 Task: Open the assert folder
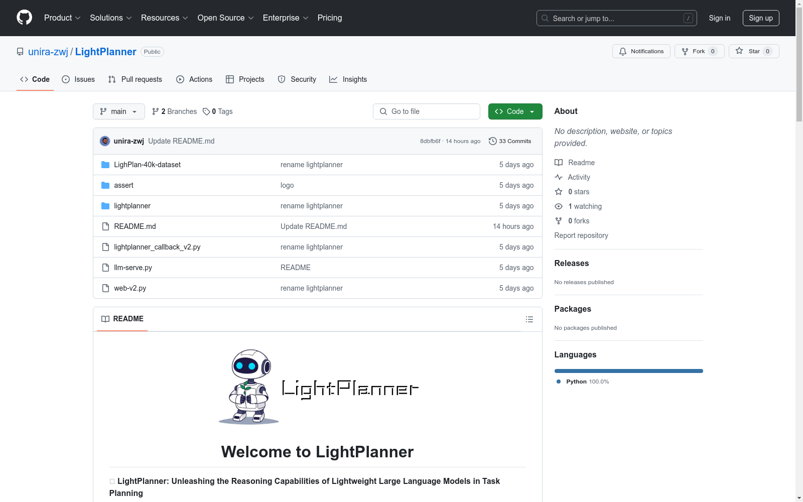pos(123,185)
